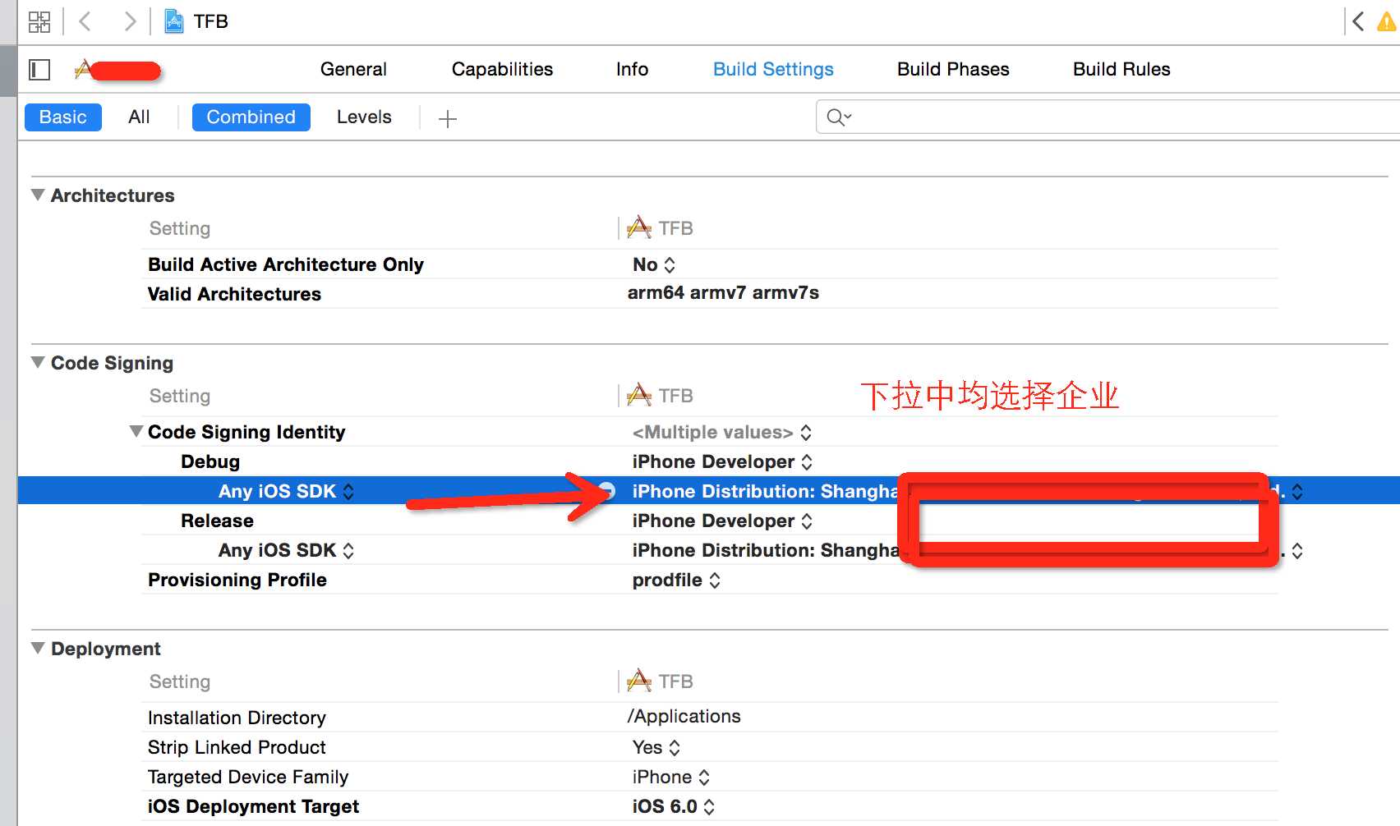The width and height of the screenshot is (1400, 826).
Task: Switch to the Info tab
Action: click(632, 69)
